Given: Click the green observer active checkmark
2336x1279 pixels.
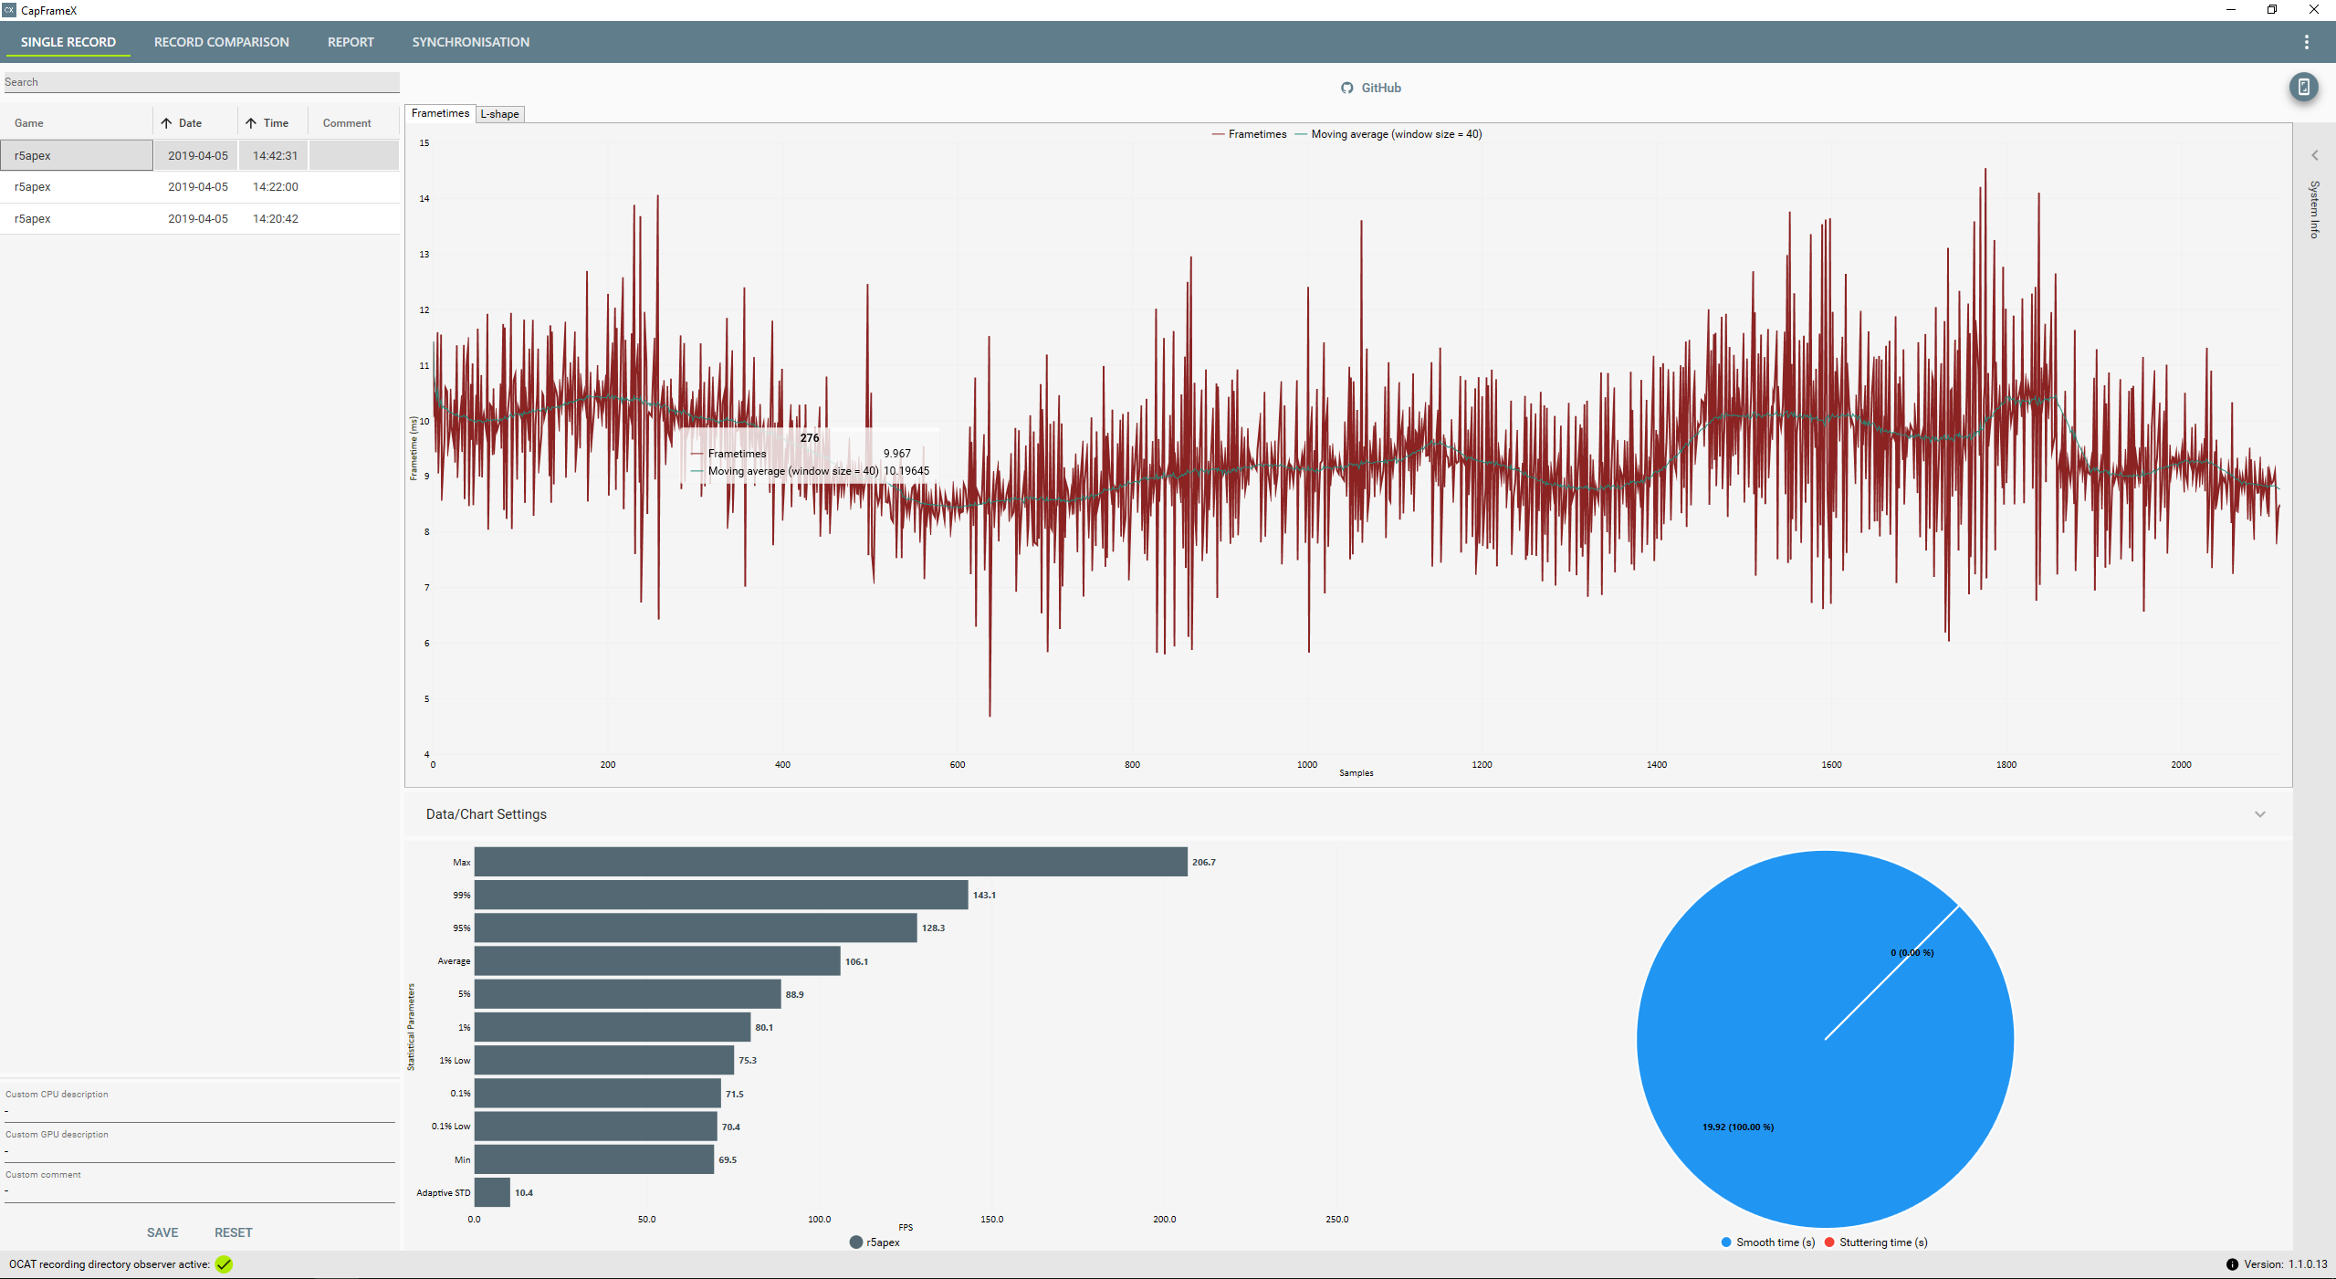Looking at the screenshot, I should coord(225,1264).
